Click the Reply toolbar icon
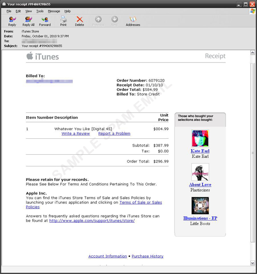The height and width of the screenshot is (274, 257). [12, 21]
